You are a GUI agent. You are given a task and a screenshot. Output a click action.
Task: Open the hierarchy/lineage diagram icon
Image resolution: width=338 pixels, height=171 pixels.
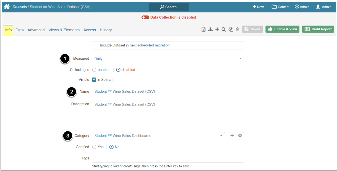[x=210, y=29]
